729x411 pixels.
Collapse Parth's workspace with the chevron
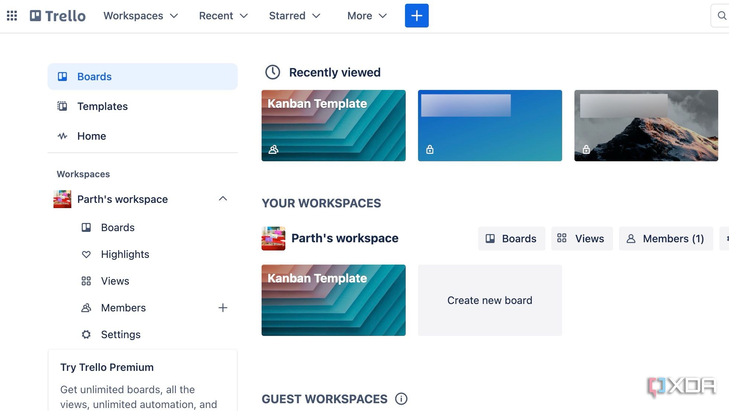(x=223, y=199)
